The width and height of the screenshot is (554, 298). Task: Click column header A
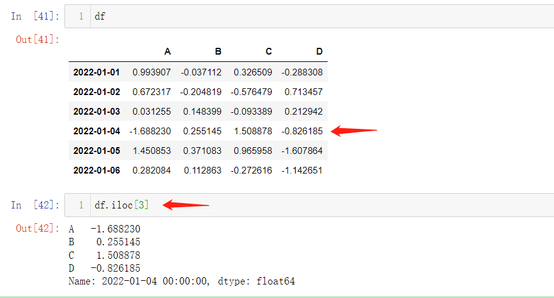click(x=167, y=52)
